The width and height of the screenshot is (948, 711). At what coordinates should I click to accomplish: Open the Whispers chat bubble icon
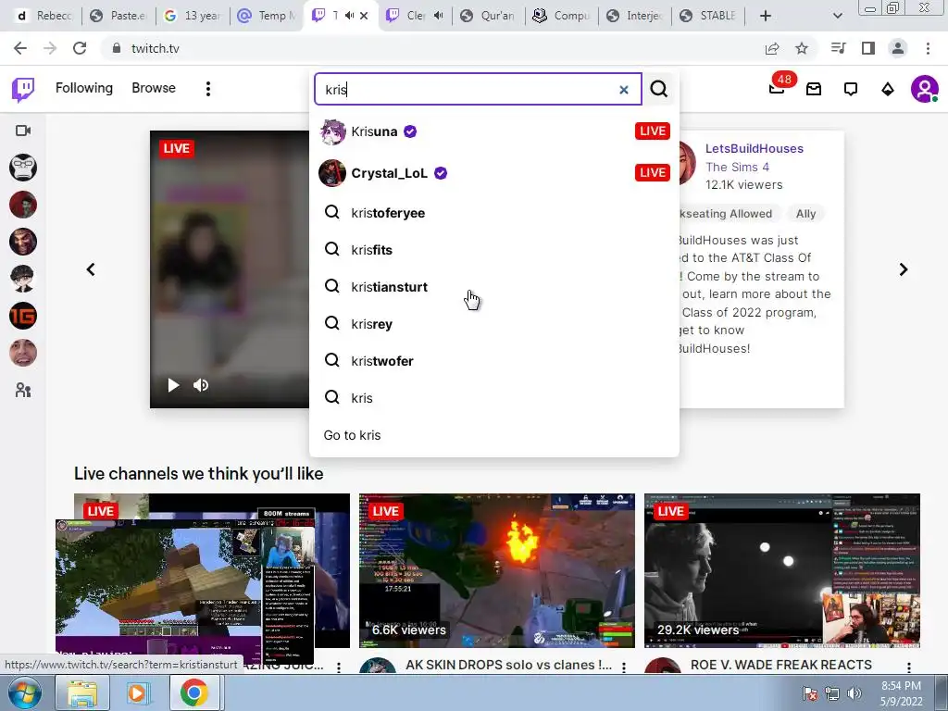point(851,90)
